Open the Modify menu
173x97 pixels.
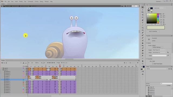coord(21,2)
